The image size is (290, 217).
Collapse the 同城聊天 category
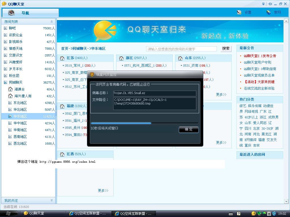[x=6, y=83]
